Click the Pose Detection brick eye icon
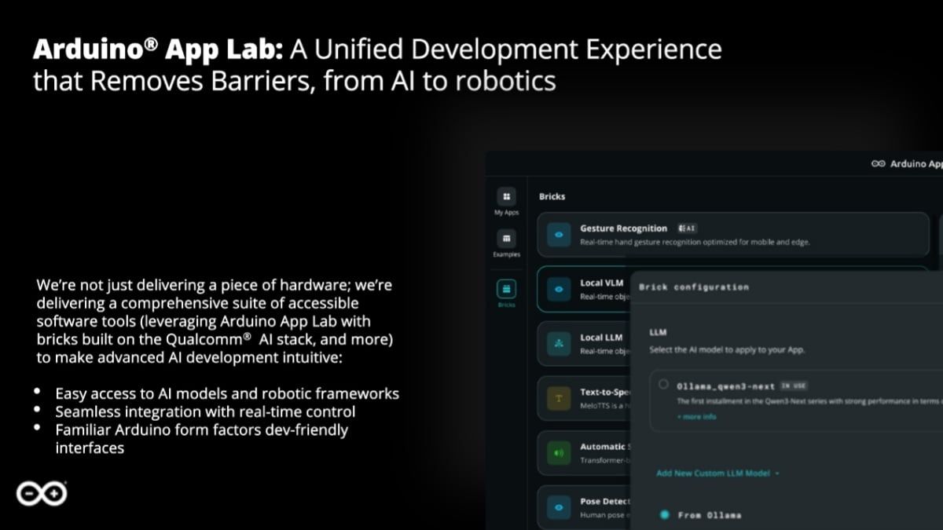Screen dimensions: 943x530 click(x=559, y=507)
